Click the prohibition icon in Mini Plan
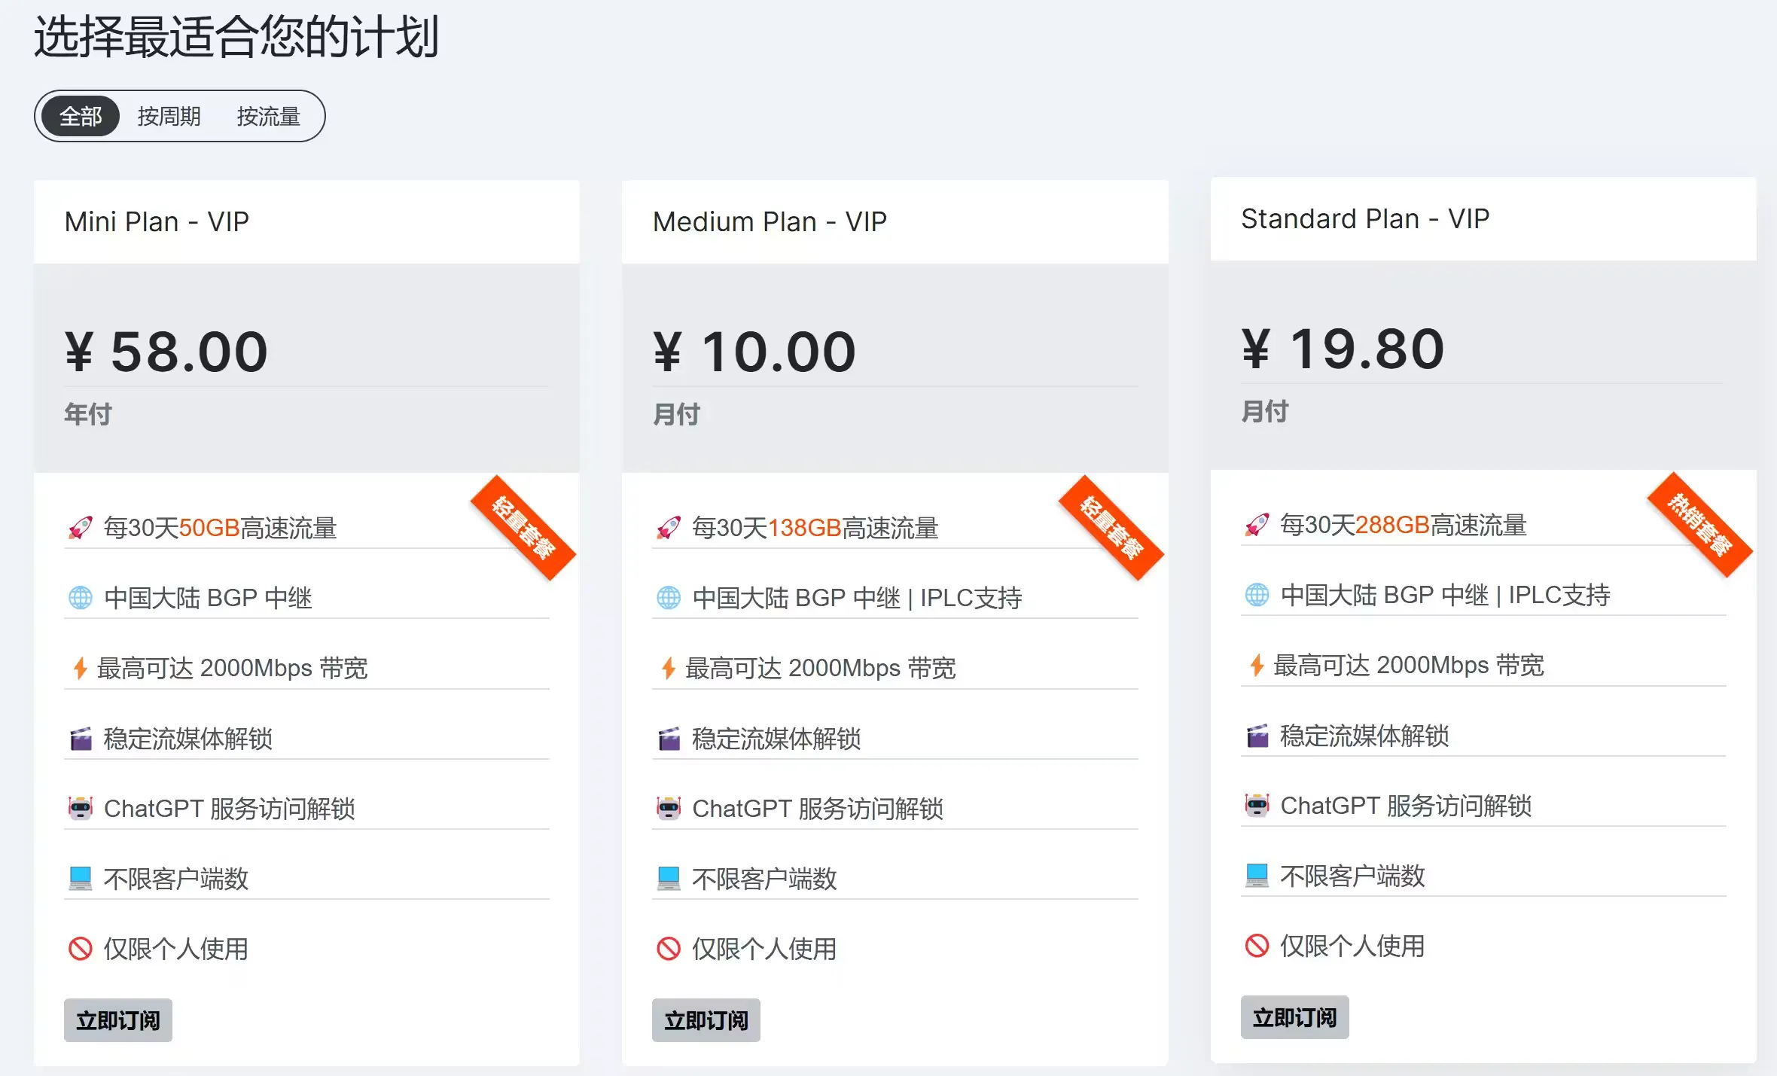The width and height of the screenshot is (1777, 1076). tap(81, 948)
